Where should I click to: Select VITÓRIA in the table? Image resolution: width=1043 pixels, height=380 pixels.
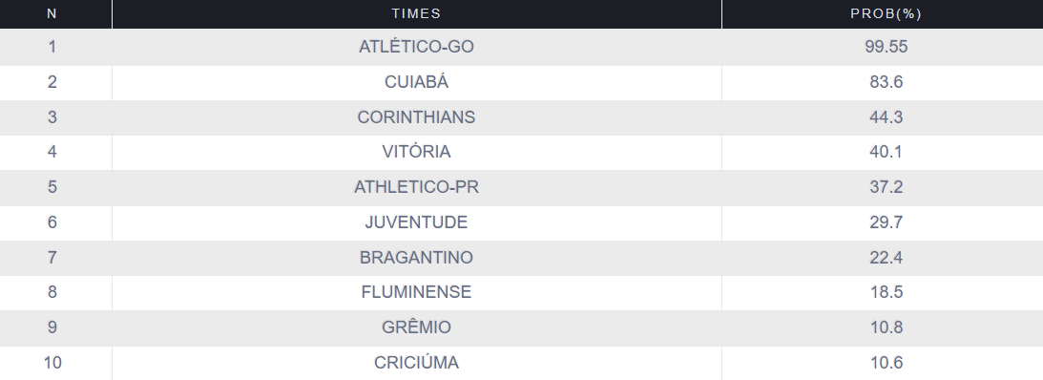pyautogui.click(x=416, y=152)
